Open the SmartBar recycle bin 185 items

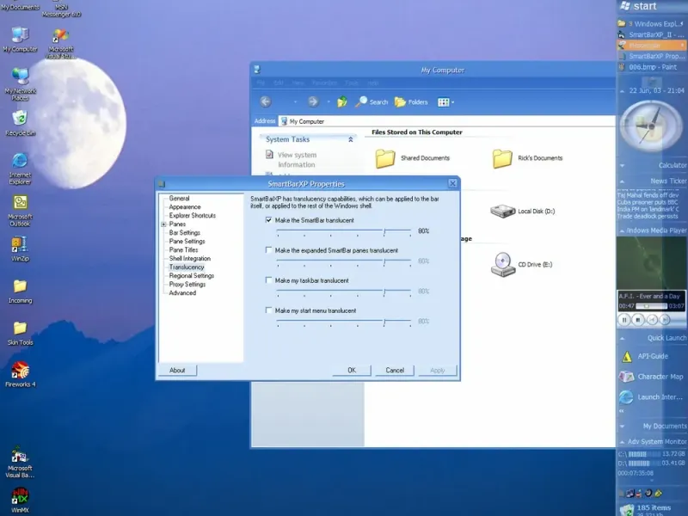point(646,509)
